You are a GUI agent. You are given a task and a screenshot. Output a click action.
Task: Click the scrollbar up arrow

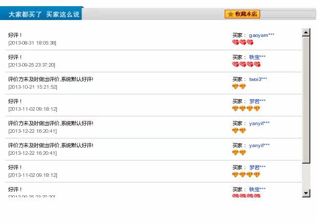pos(306,32)
